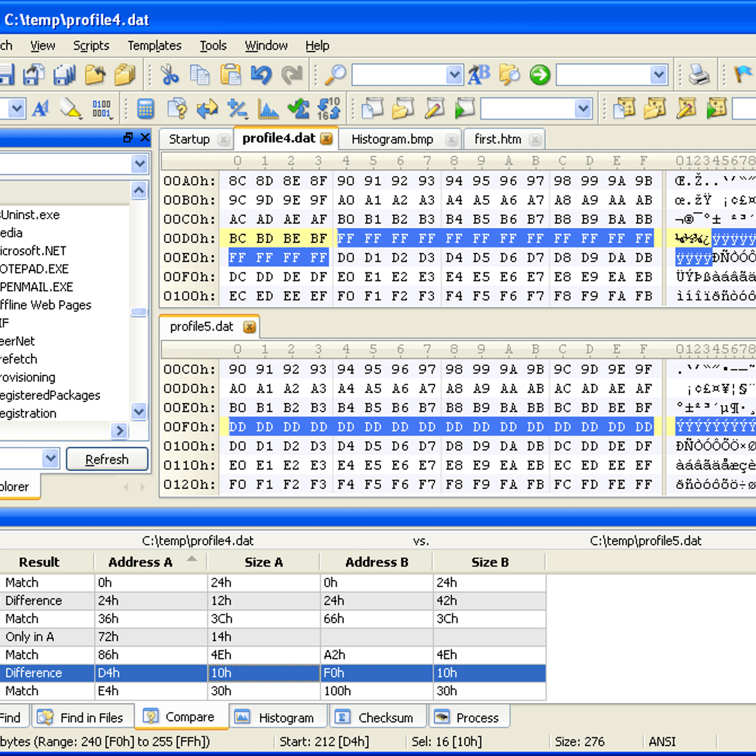Click the Find magnifying glass icon
756x756 pixels.
tap(335, 75)
